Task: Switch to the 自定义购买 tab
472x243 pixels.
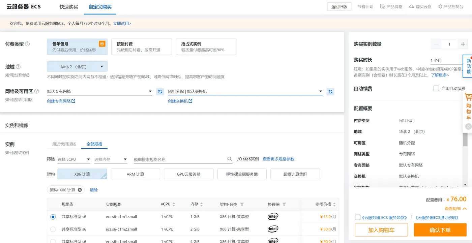Action: click(100, 7)
